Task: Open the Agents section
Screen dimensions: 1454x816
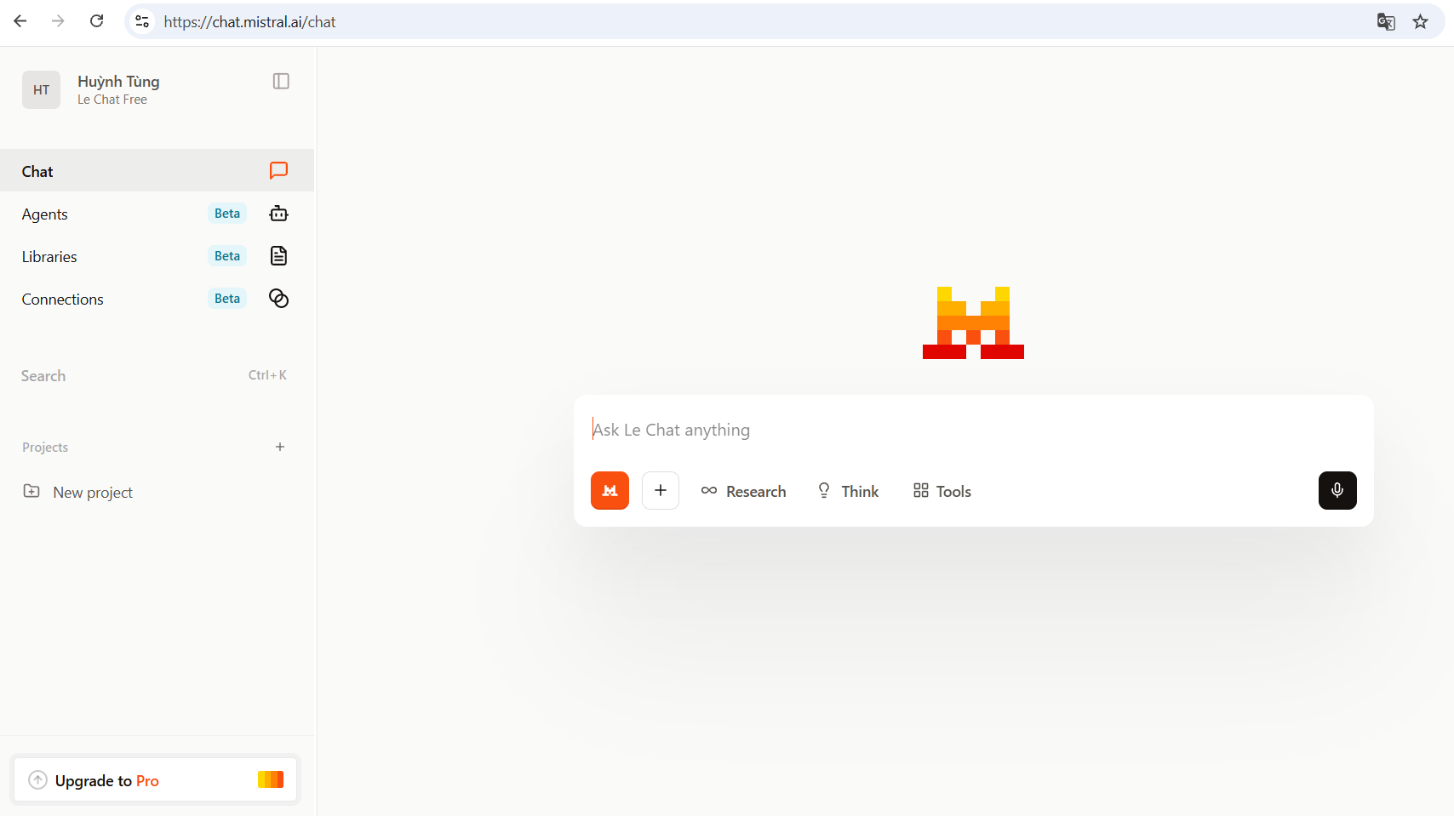Action: click(157, 214)
